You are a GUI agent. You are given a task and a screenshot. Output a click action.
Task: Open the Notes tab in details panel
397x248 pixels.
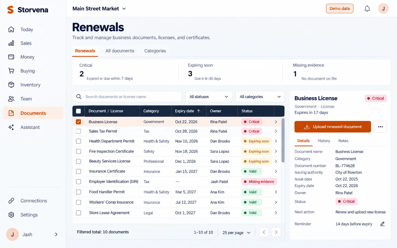click(x=343, y=141)
